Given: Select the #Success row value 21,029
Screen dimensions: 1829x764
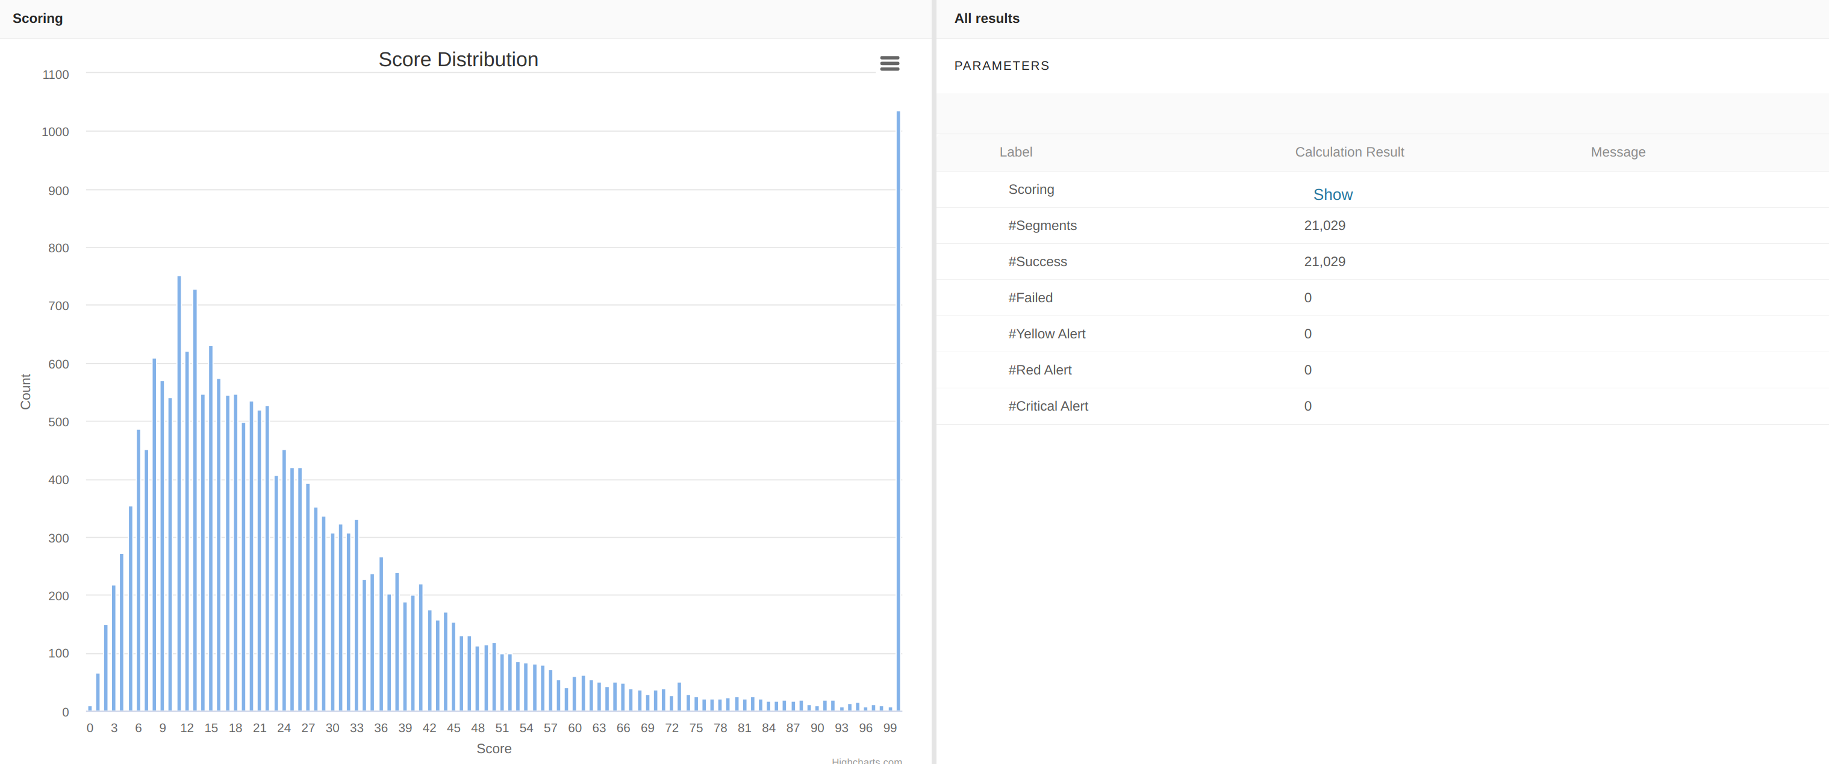Looking at the screenshot, I should pyautogui.click(x=1324, y=262).
